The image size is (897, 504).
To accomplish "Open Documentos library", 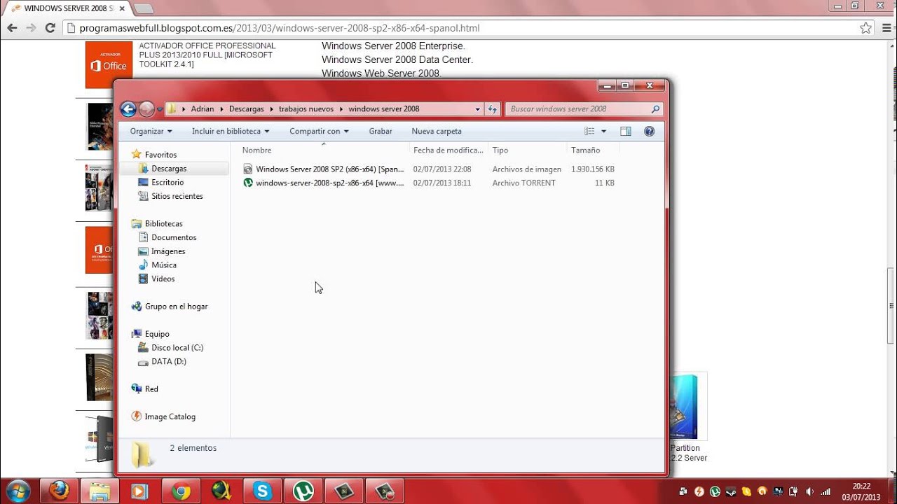I will tap(174, 237).
